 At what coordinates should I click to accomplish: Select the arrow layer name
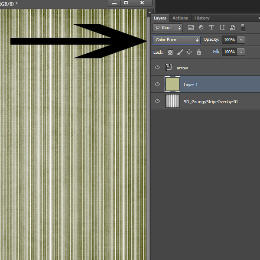(182, 68)
